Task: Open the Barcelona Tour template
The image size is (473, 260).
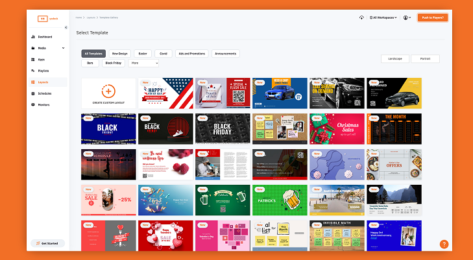Action: click(337, 200)
